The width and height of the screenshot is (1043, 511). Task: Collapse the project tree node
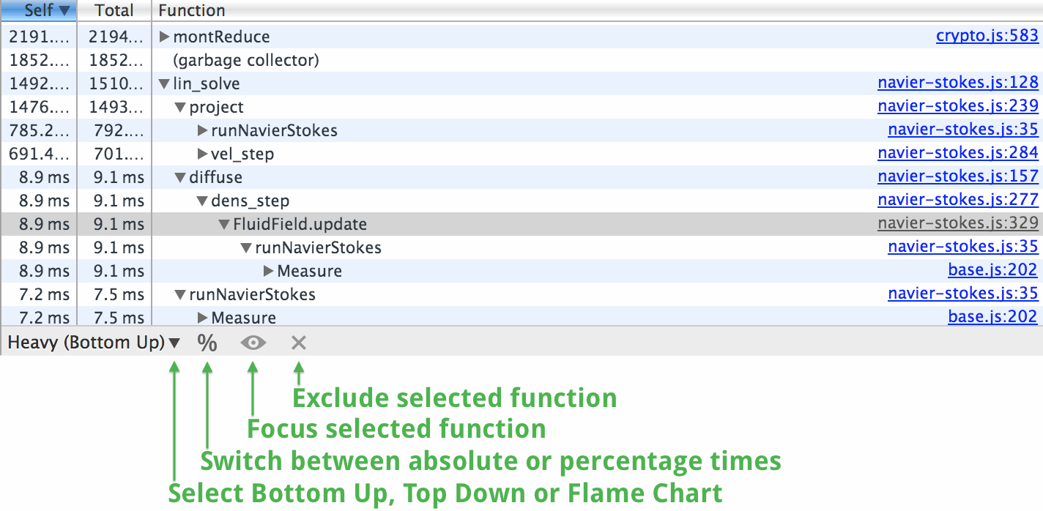pyautogui.click(x=180, y=108)
